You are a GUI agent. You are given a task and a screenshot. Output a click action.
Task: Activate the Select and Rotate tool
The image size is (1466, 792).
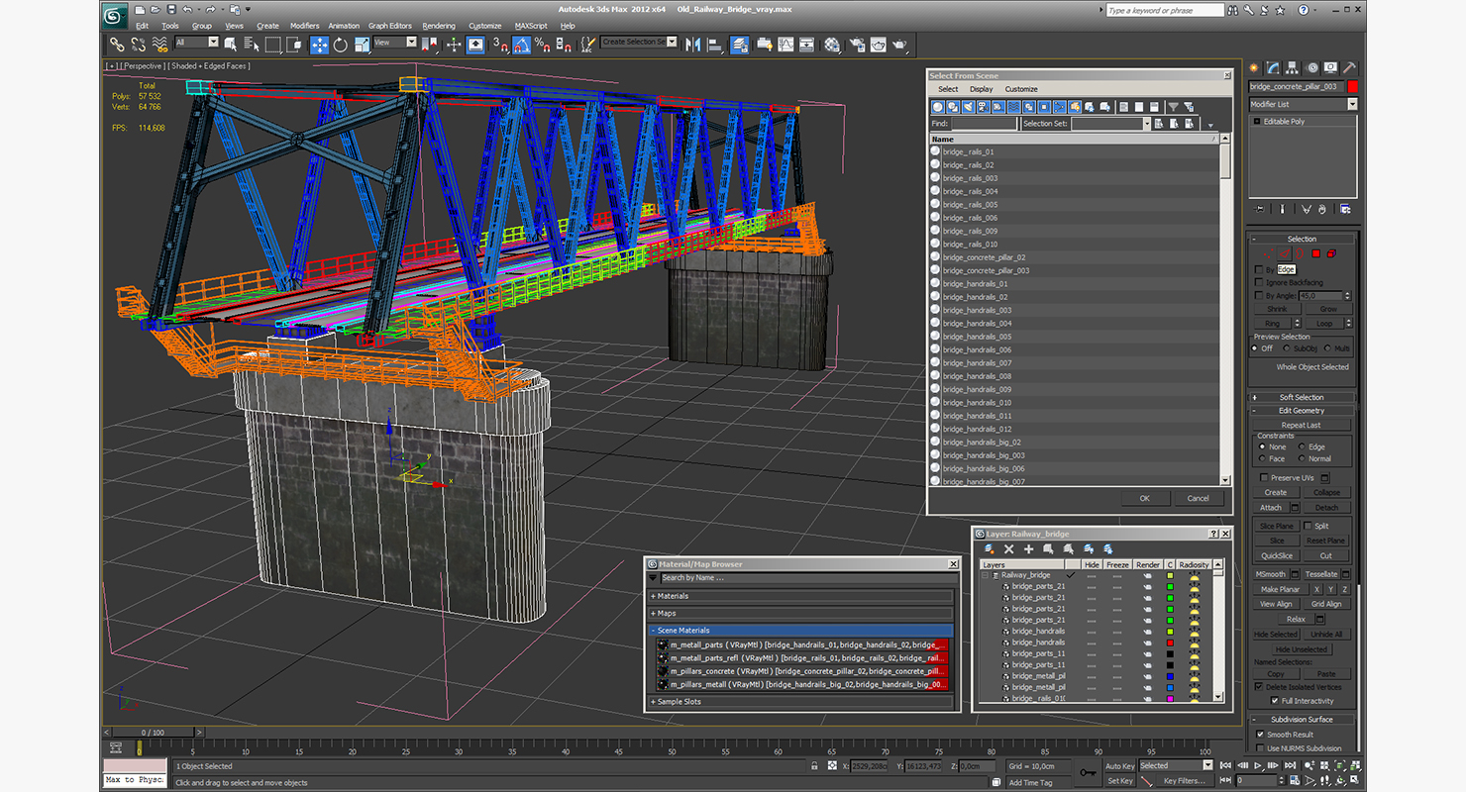point(341,45)
